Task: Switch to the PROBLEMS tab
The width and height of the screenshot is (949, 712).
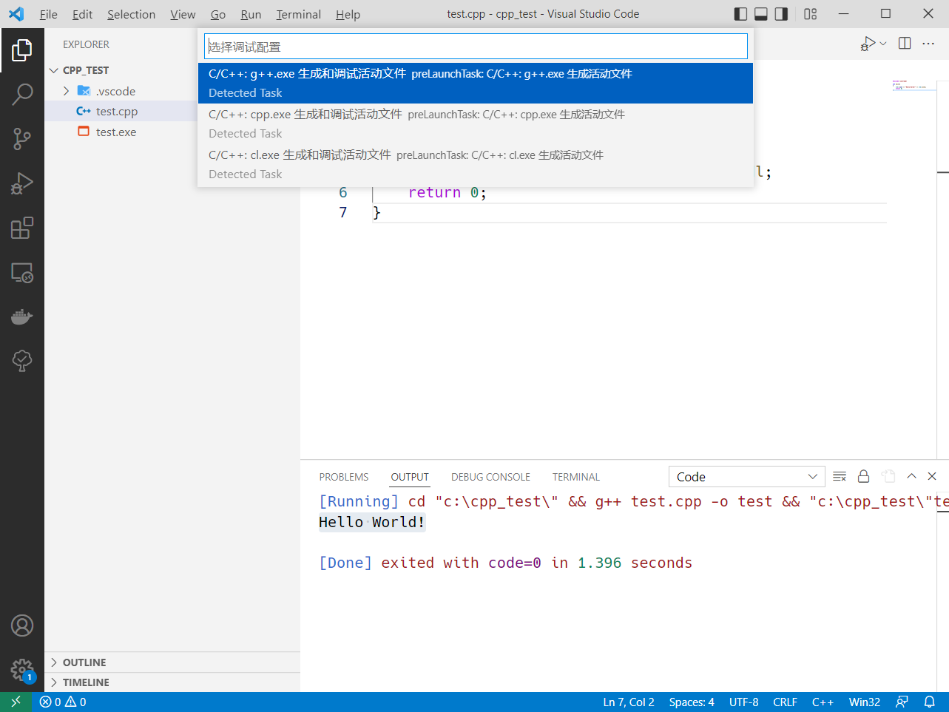Action: [x=343, y=477]
